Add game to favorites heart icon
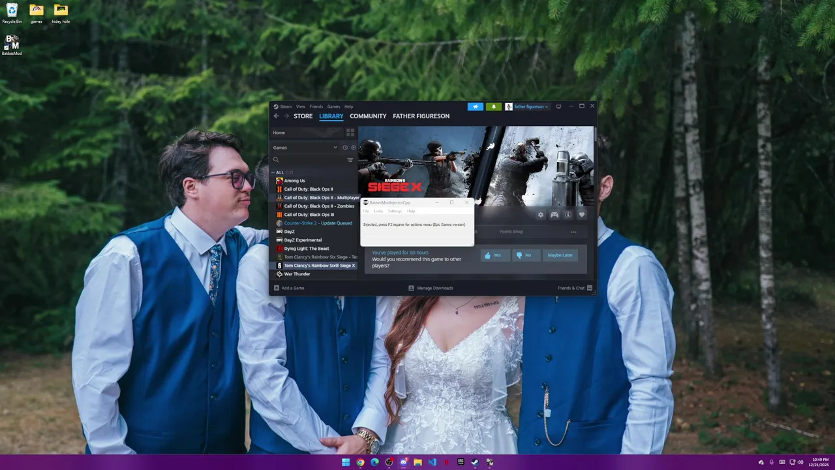This screenshot has width=835, height=470. pyautogui.click(x=582, y=215)
